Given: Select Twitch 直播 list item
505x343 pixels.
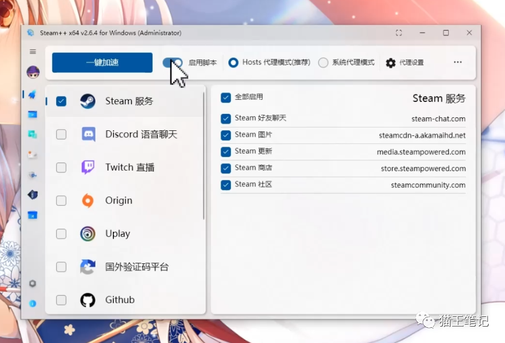Looking at the screenshot, I should [125, 167].
